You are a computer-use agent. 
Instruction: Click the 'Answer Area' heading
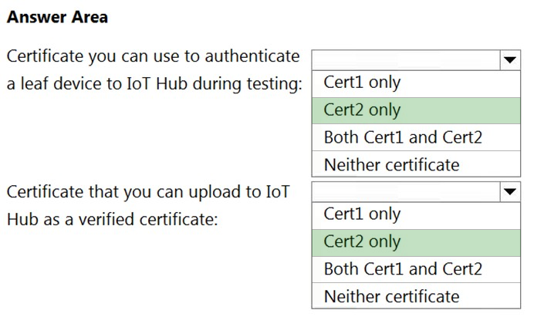tap(57, 17)
